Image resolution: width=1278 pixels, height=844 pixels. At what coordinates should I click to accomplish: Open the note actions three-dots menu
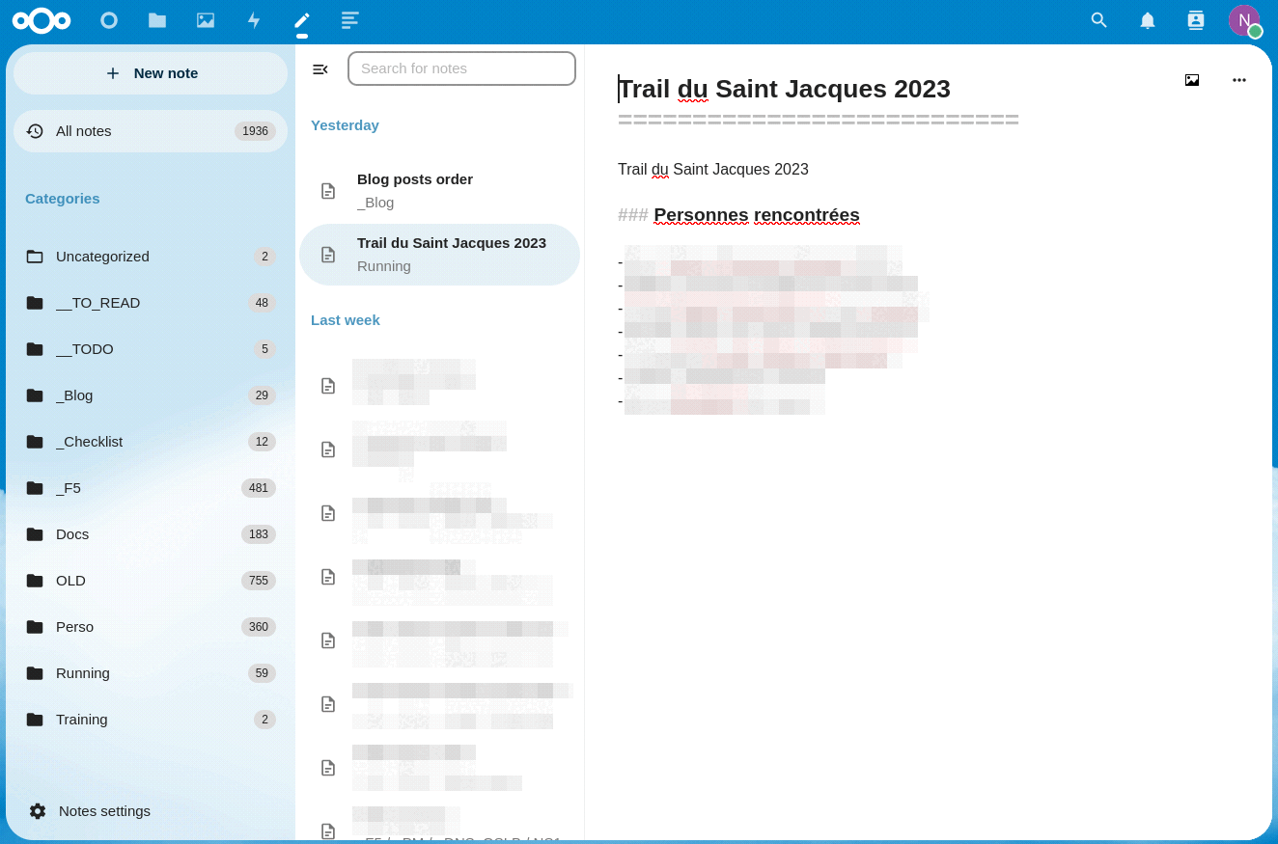pos(1239,80)
